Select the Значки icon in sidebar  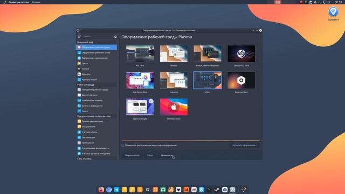79,69
